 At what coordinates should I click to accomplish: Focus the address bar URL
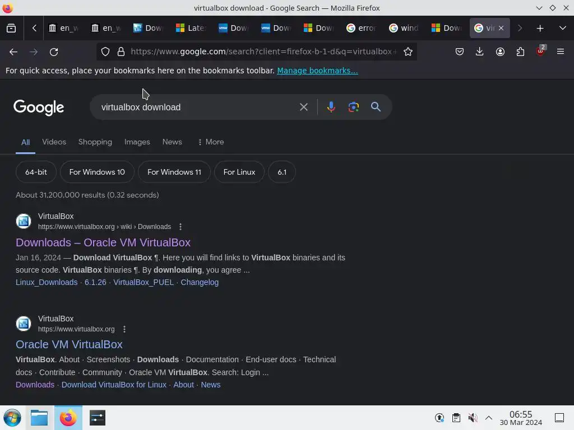click(263, 52)
